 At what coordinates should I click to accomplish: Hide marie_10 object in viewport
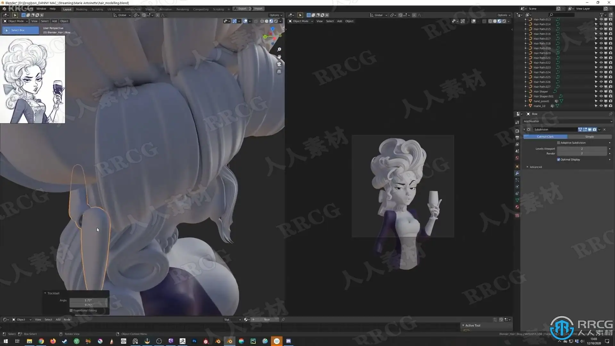pyautogui.click(x=601, y=106)
